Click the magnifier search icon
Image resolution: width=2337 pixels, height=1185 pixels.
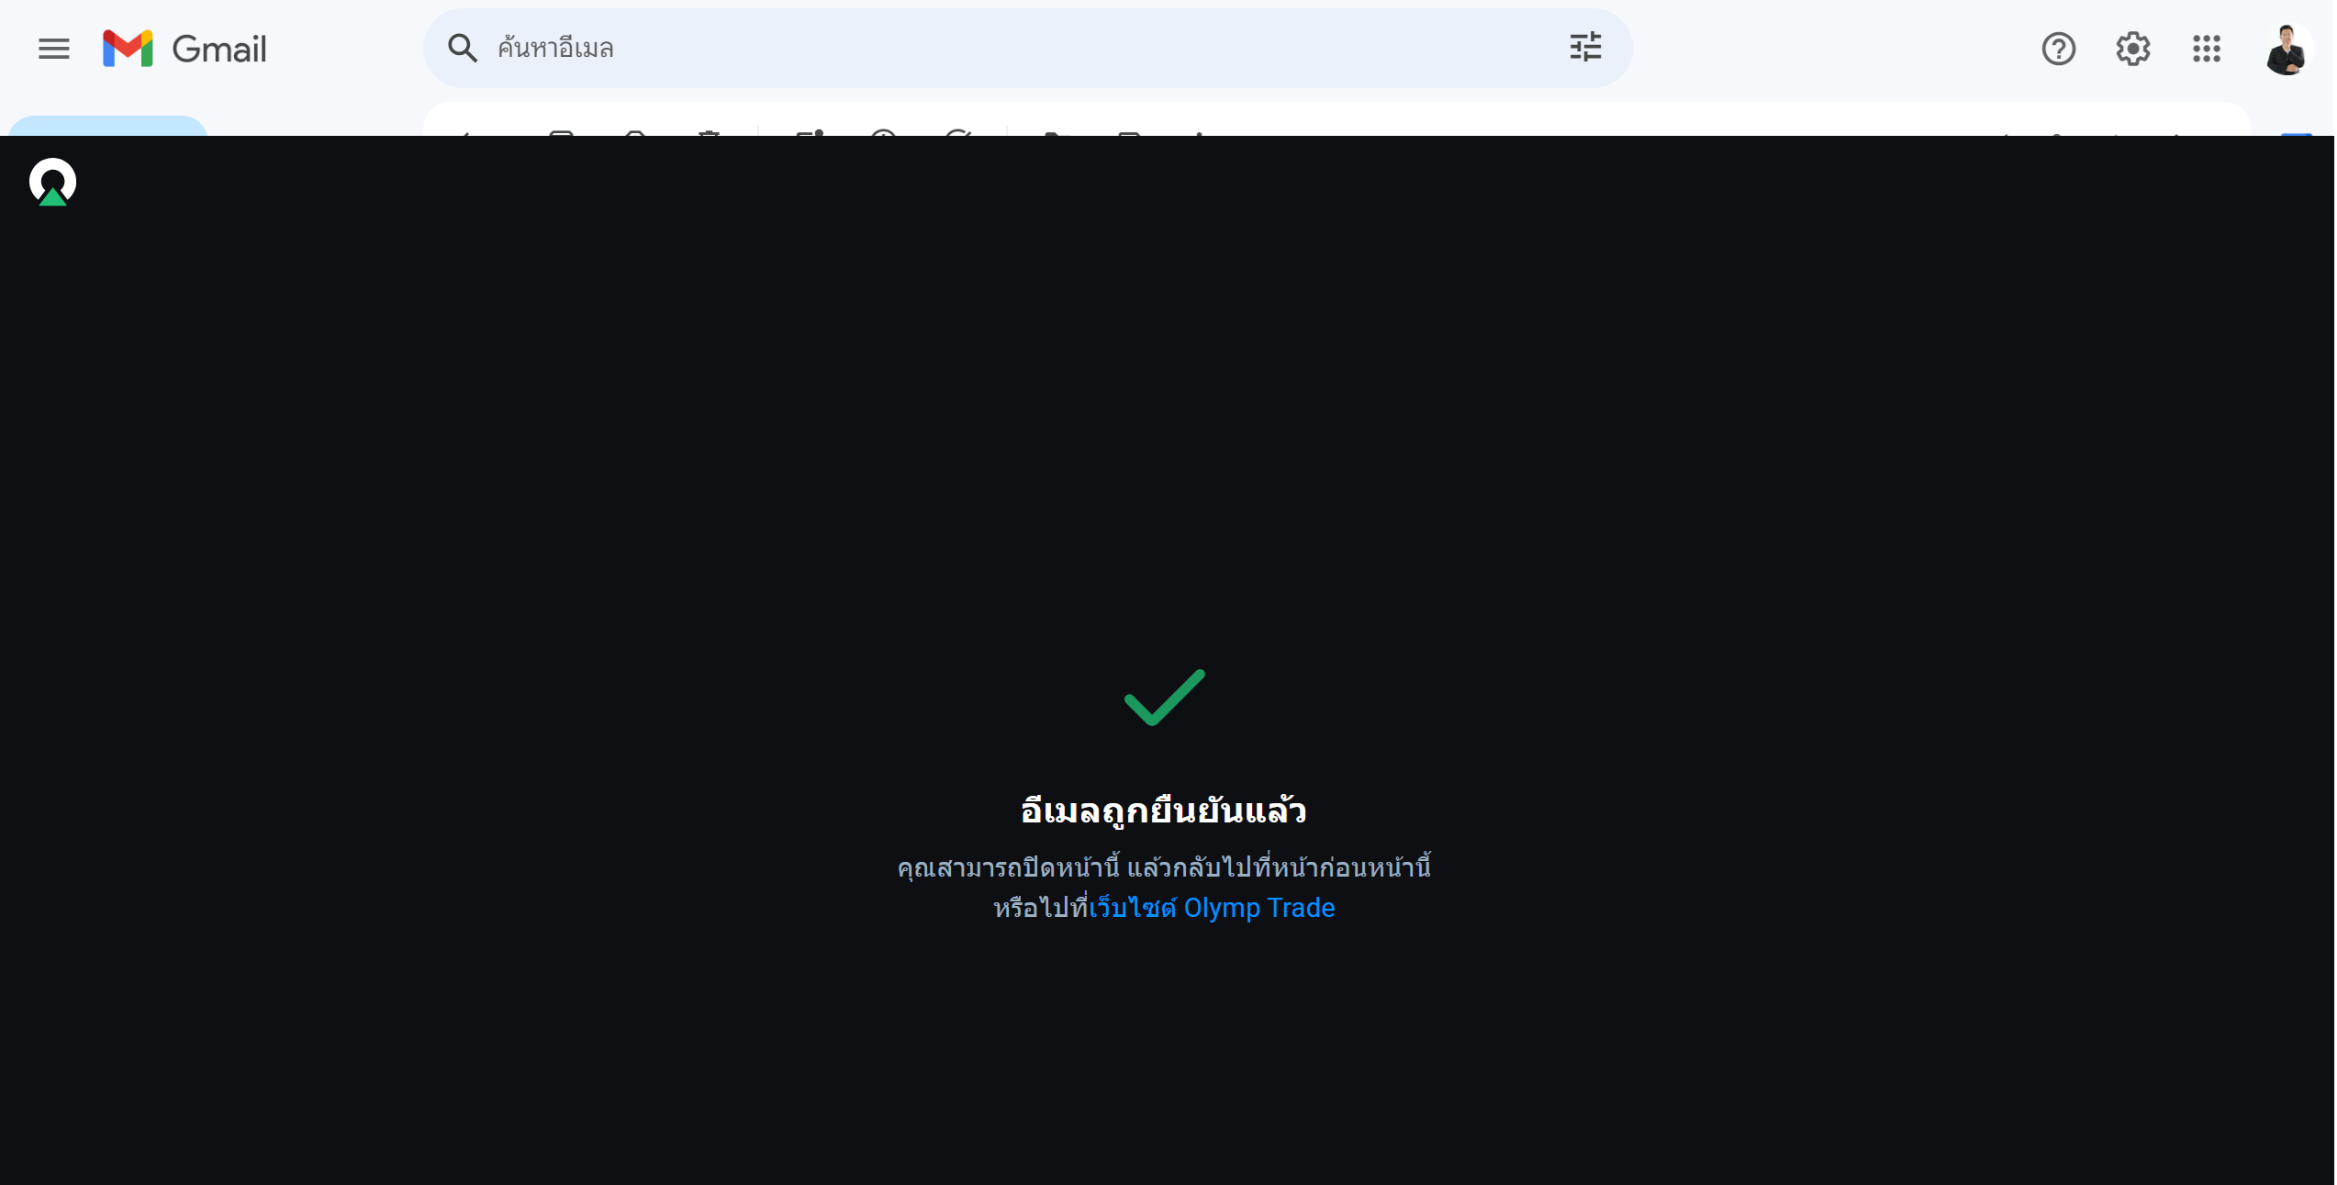tap(462, 48)
